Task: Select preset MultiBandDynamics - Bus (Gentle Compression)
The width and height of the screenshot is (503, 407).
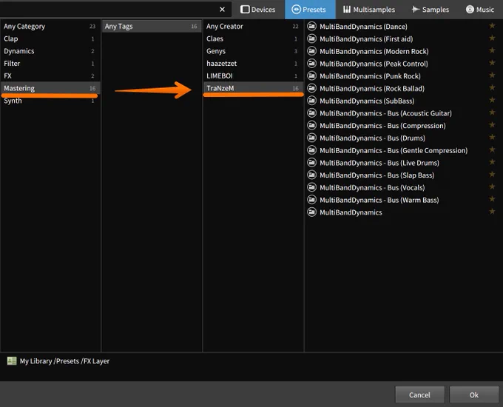Action: click(x=394, y=150)
